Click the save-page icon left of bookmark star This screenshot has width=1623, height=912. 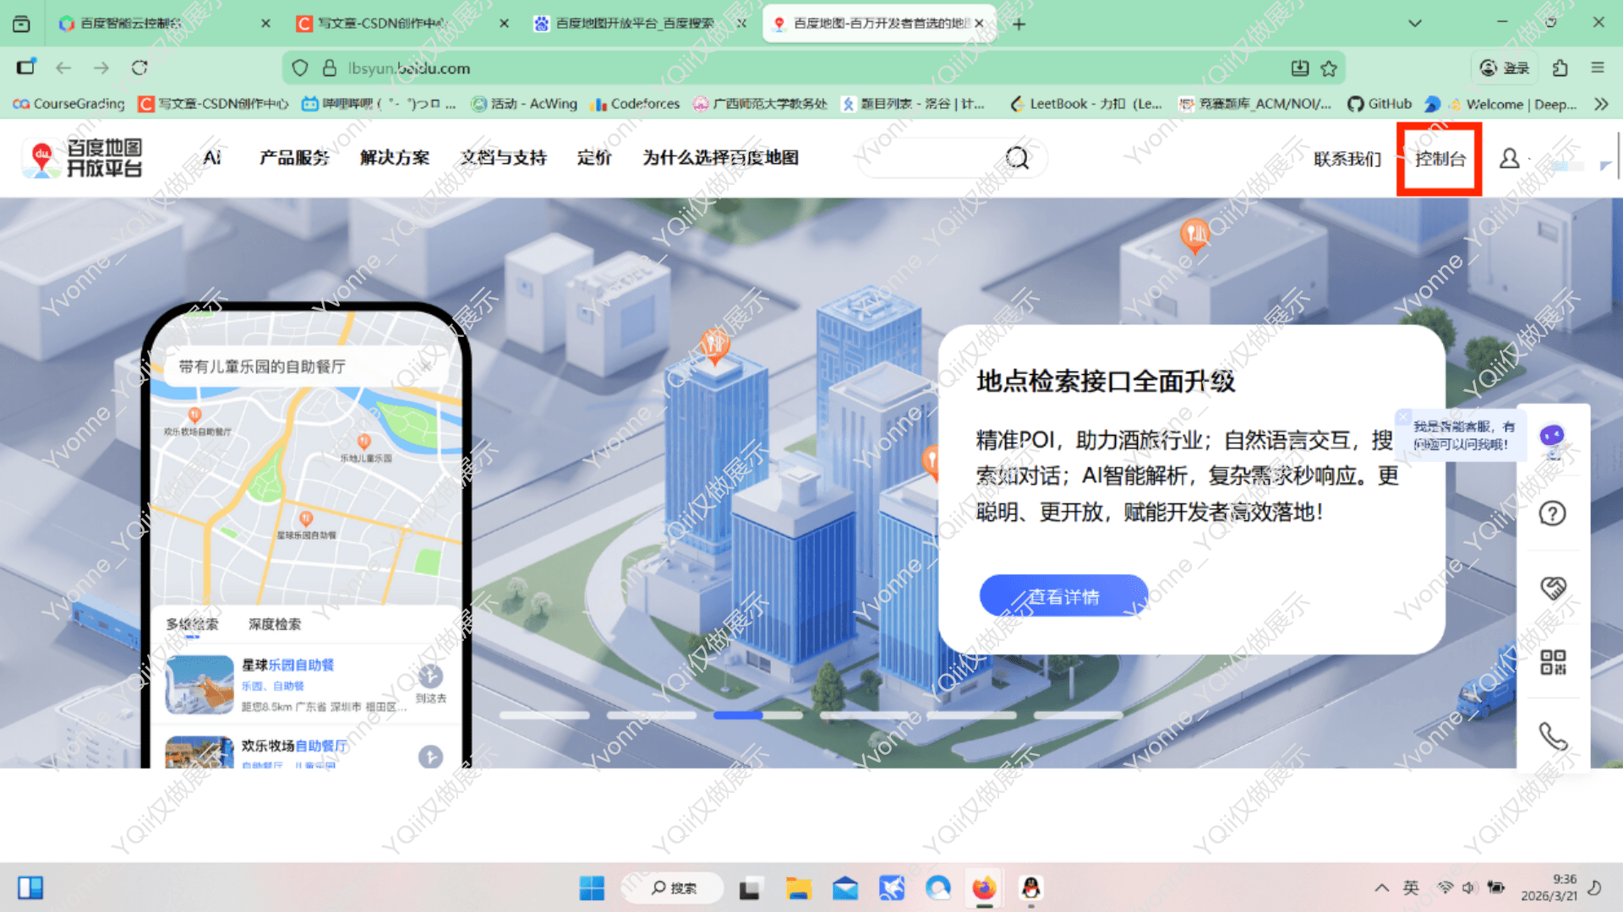1299,68
